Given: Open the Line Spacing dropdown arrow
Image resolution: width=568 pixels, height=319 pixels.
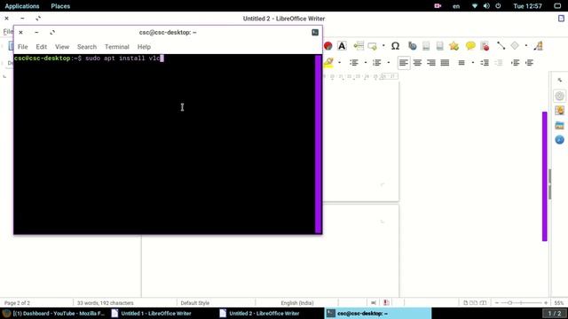Looking at the screenshot, I should [473, 63].
